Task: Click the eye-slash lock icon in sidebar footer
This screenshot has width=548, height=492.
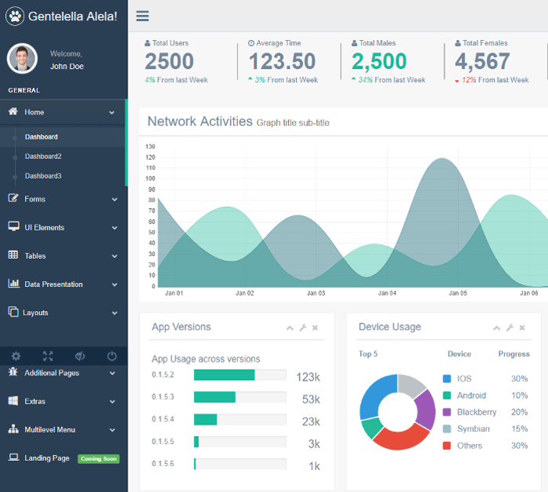Action: point(79,356)
